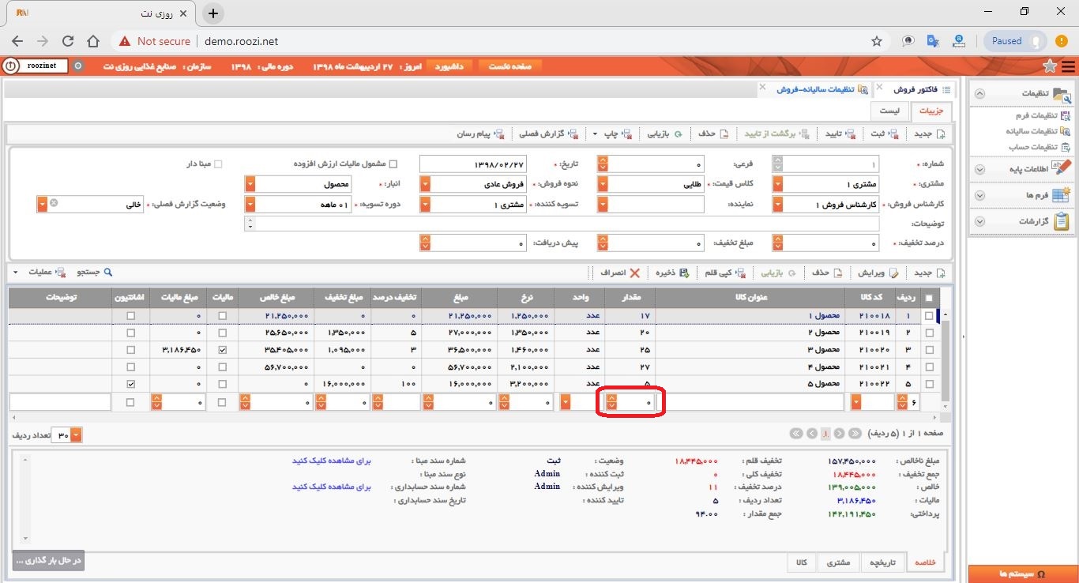Select the row checkbox for محصول 2
Viewport: 1079px width, 583px height.
[928, 333]
